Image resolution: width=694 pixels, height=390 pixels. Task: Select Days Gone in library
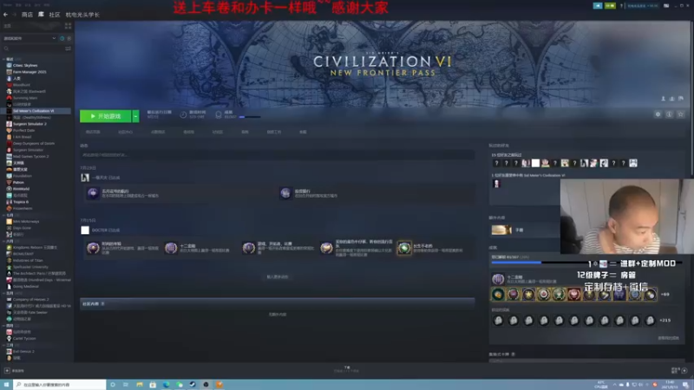tap(22, 228)
